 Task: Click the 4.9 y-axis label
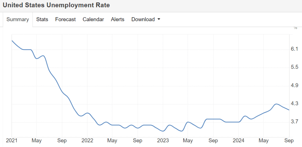[294, 85]
